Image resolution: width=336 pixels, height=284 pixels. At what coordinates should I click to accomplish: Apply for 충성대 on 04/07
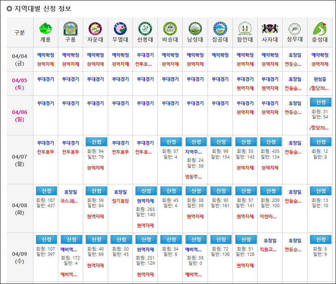point(321,142)
